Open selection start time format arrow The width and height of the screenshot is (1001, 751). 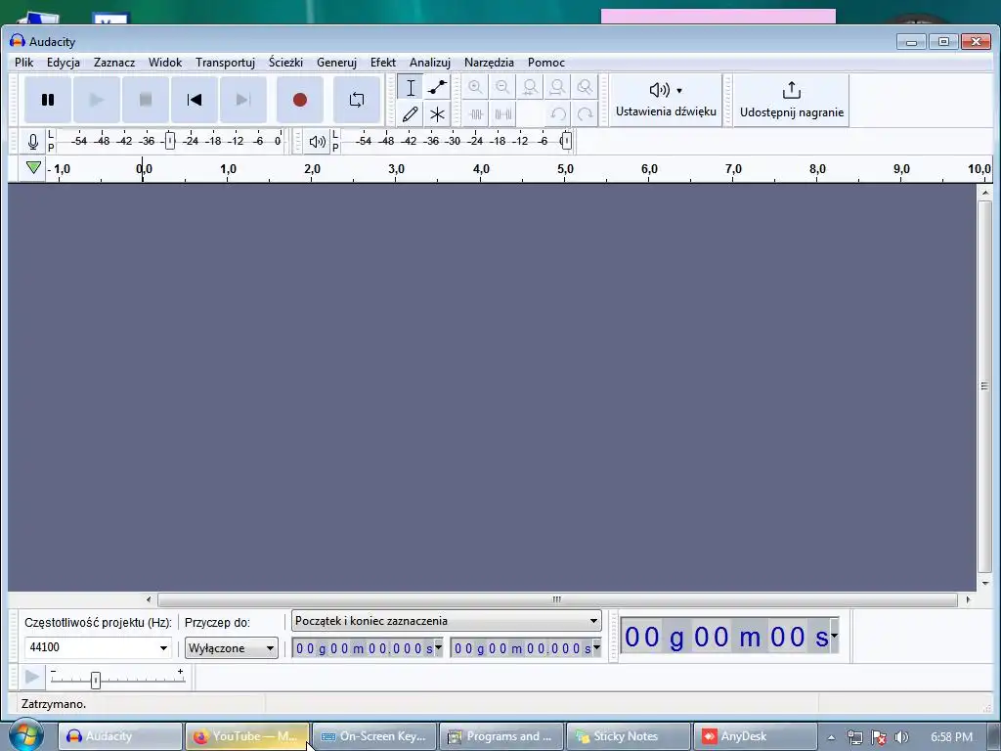point(439,647)
